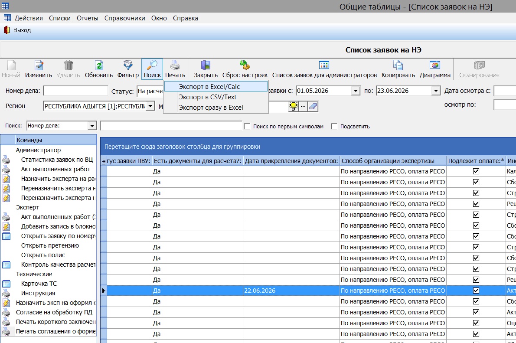Choose Экспорт в CSV/Text
This screenshot has height=343, width=516.
pos(216,97)
